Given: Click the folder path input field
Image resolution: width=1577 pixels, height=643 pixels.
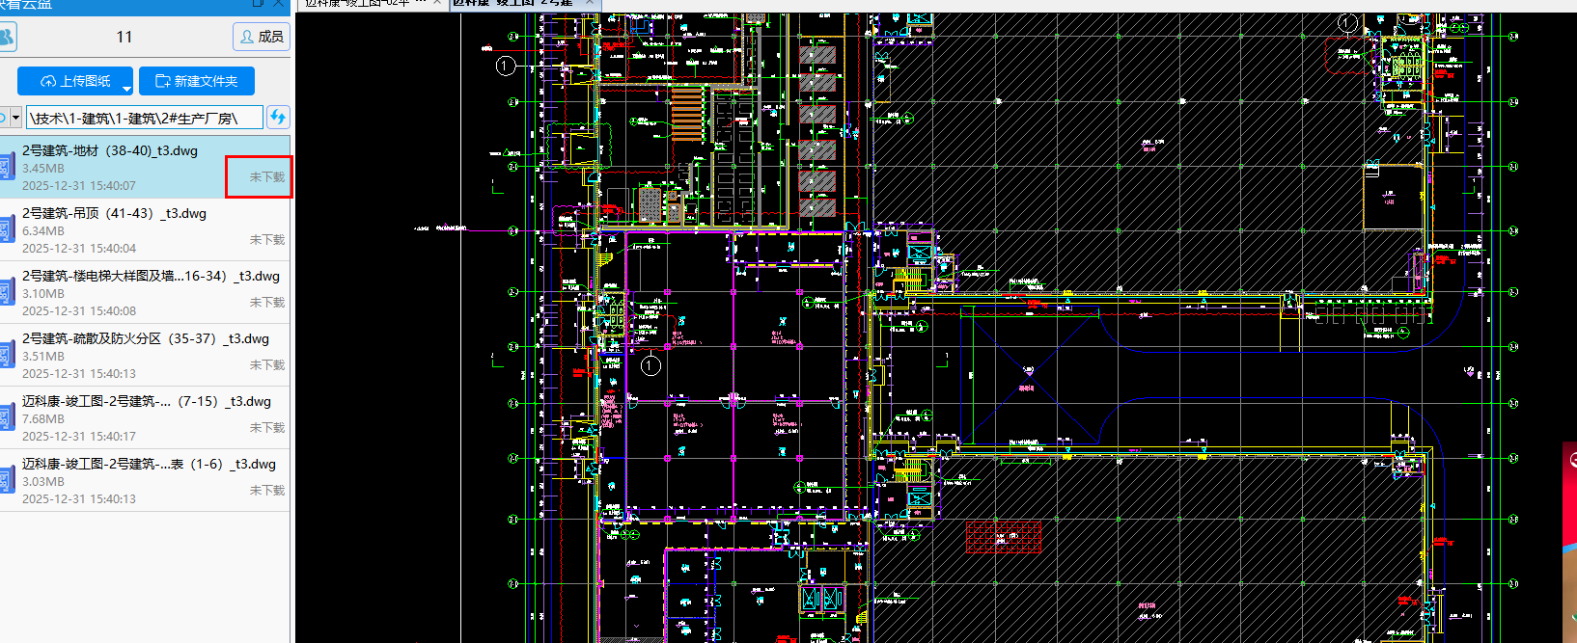Looking at the screenshot, I should coord(144,118).
